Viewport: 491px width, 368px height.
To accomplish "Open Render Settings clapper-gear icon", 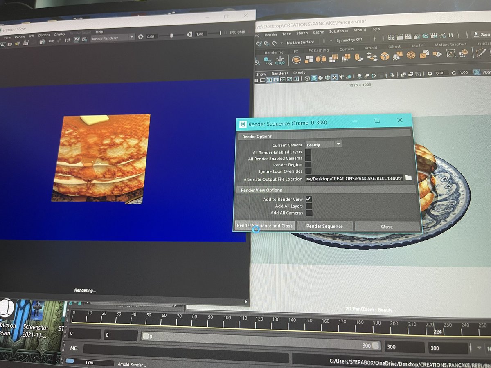I will tap(417, 36).
